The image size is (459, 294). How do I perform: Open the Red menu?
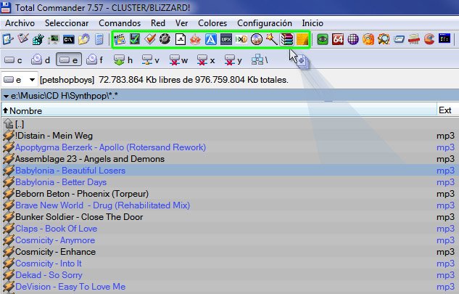[158, 23]
